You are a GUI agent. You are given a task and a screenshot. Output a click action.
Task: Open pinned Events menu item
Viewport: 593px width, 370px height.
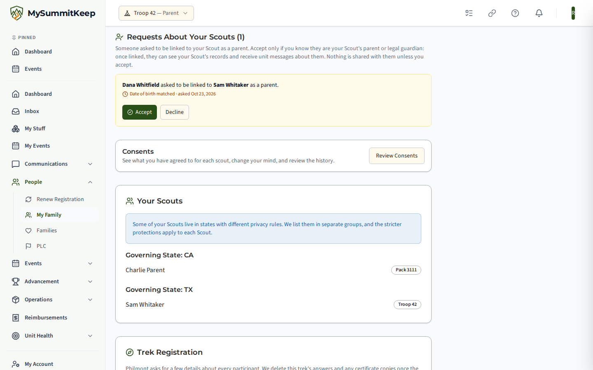pos(53,69)
